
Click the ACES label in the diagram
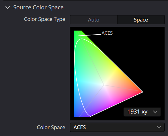107,33
